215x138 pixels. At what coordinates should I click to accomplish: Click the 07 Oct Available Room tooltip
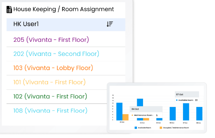click(187, 97)
